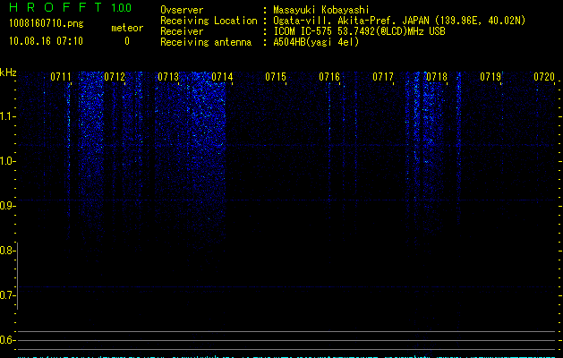Click the 0719 time marker
Viewport: 563px width, 358px height.
coord(490,77)
